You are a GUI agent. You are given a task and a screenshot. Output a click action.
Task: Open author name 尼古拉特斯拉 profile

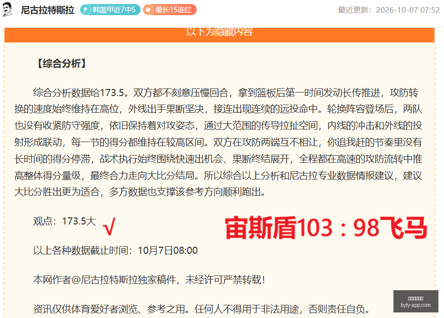point(48,10)
